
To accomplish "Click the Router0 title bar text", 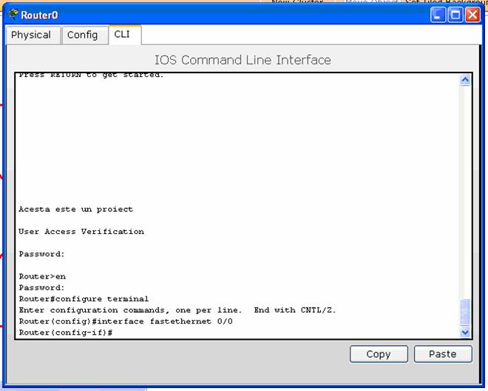I will pyautogui.click(x=39, y=16).
